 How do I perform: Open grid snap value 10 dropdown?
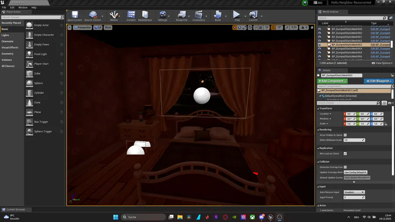266,28
